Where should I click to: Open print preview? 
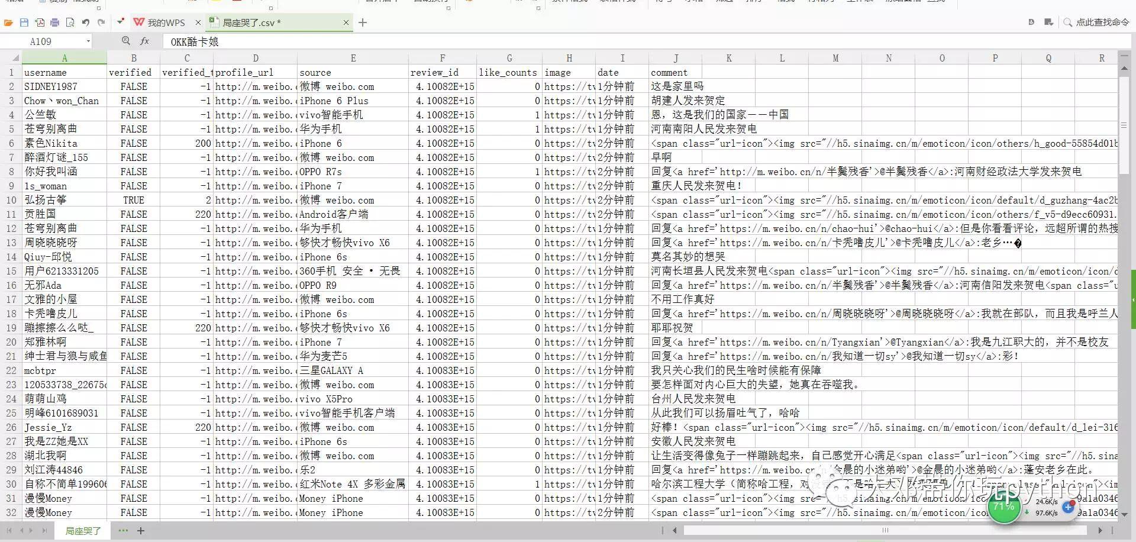[x=70, y=22]
